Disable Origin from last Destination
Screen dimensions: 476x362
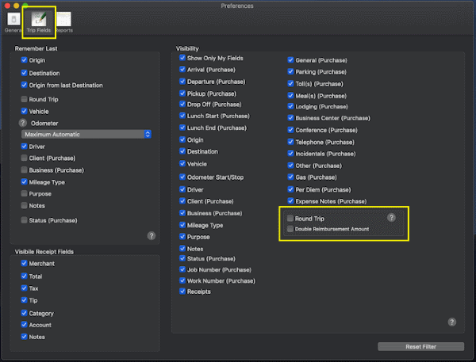25,86
